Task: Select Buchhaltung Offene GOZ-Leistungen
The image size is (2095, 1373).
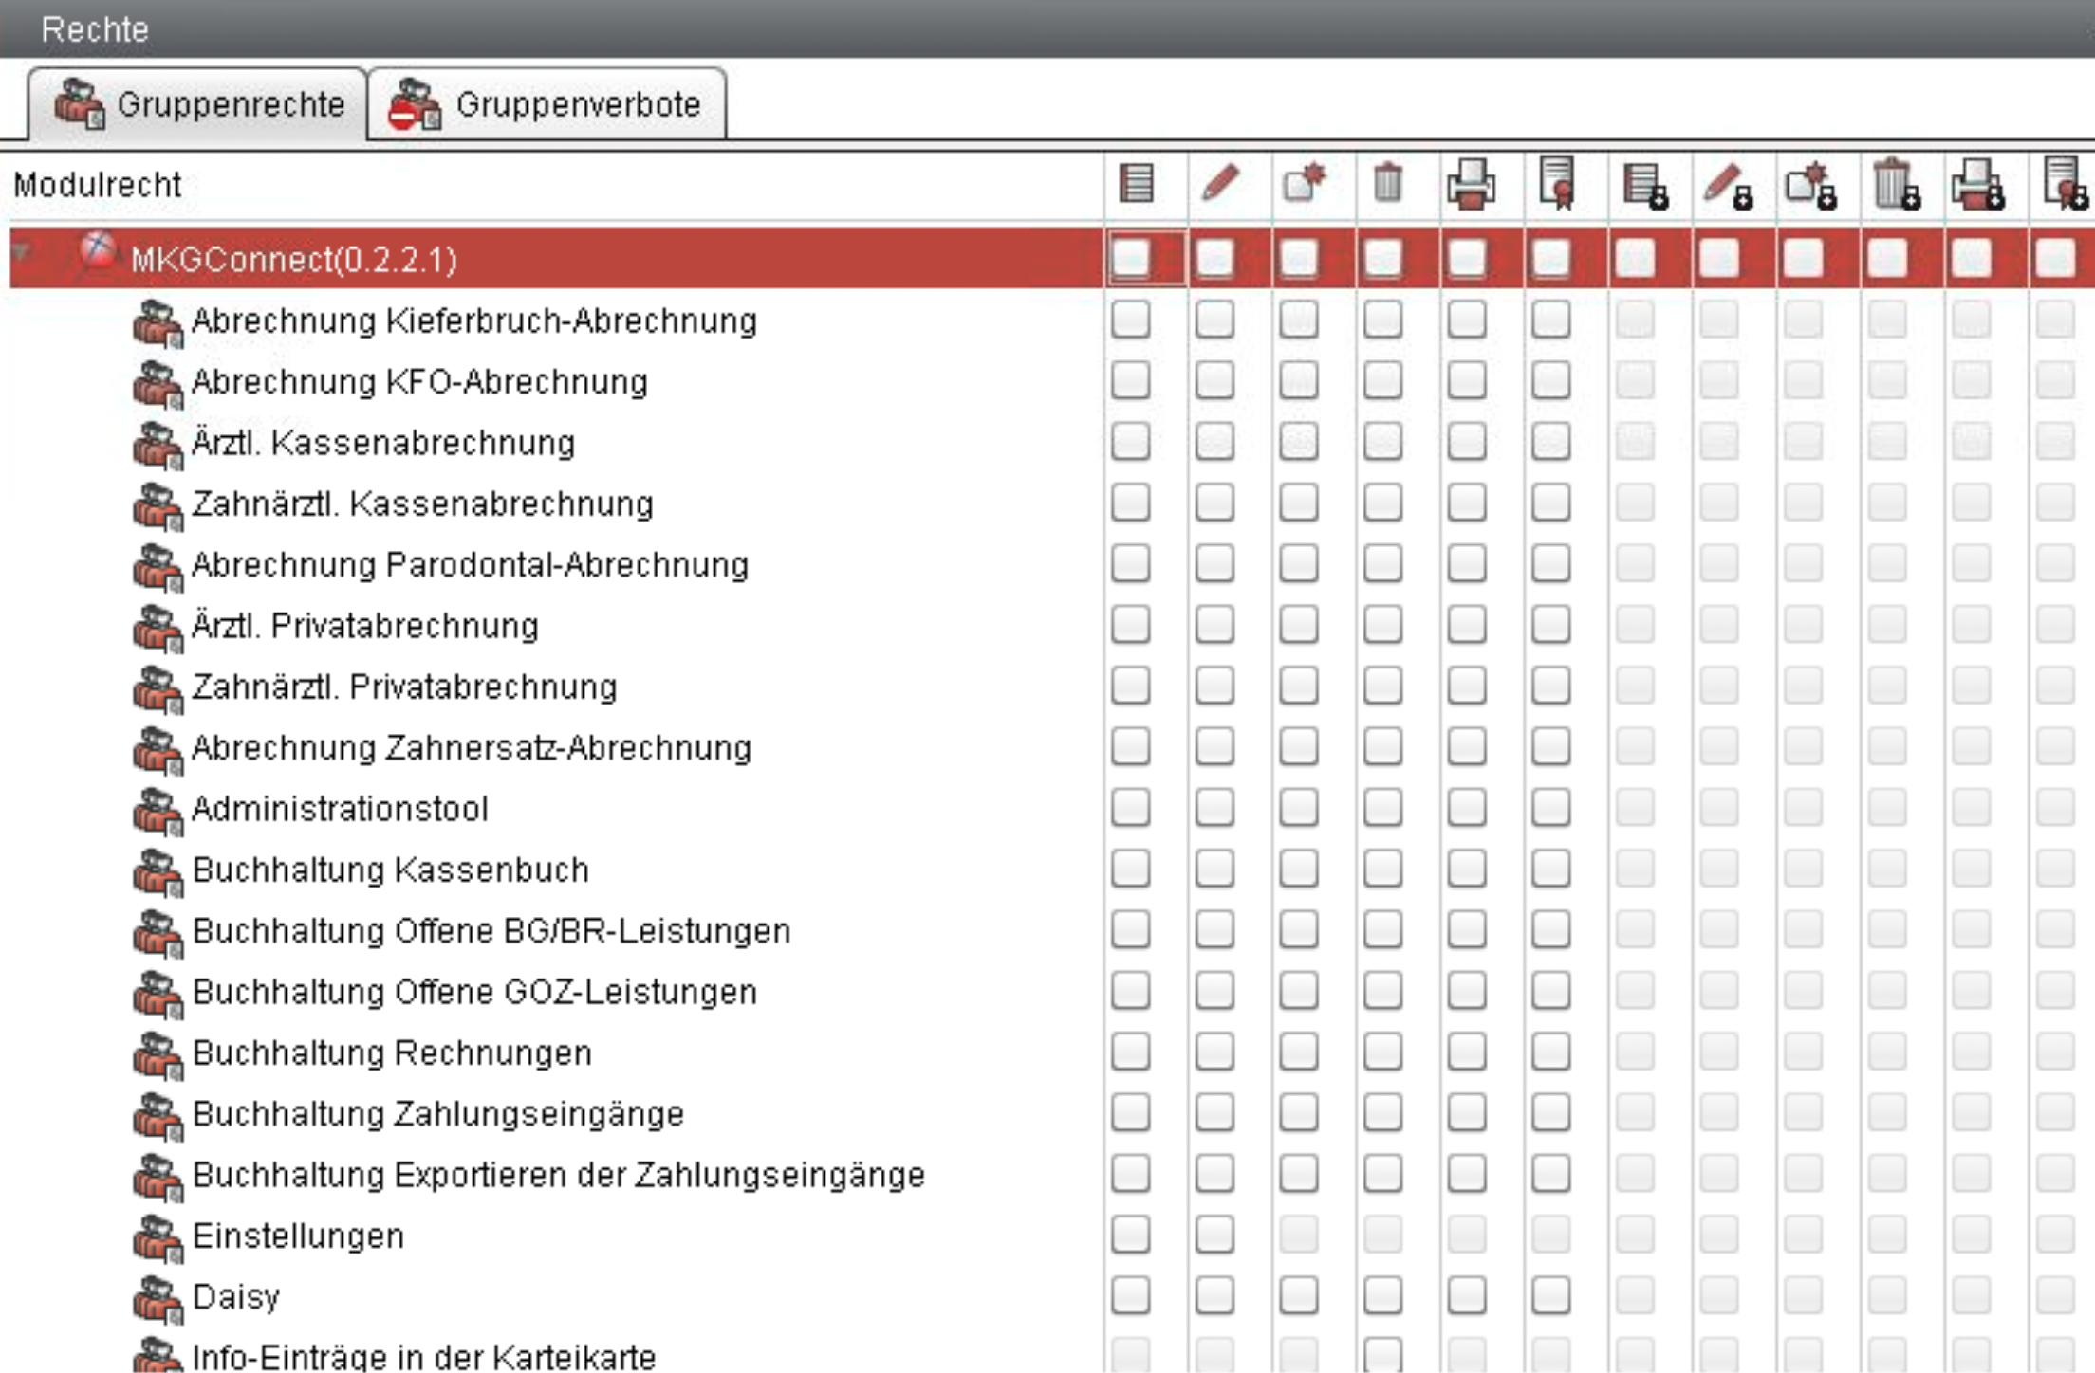Action: [x=474, y=992]
